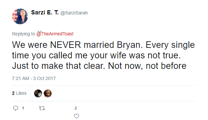Click the words "your wife" in the tweet
Screen dimensions: 208x120
108,55
